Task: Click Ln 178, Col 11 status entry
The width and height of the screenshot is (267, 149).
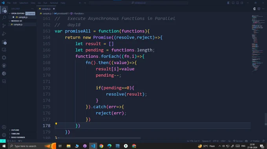Action: pyautogui.click(x=193, y=141)
